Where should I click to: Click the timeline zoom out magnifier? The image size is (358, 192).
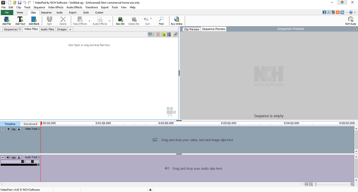(x=311, y=184)
